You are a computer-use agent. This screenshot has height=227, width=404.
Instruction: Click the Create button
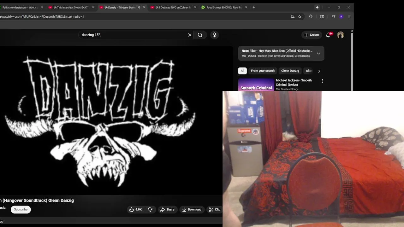[311, 35]
